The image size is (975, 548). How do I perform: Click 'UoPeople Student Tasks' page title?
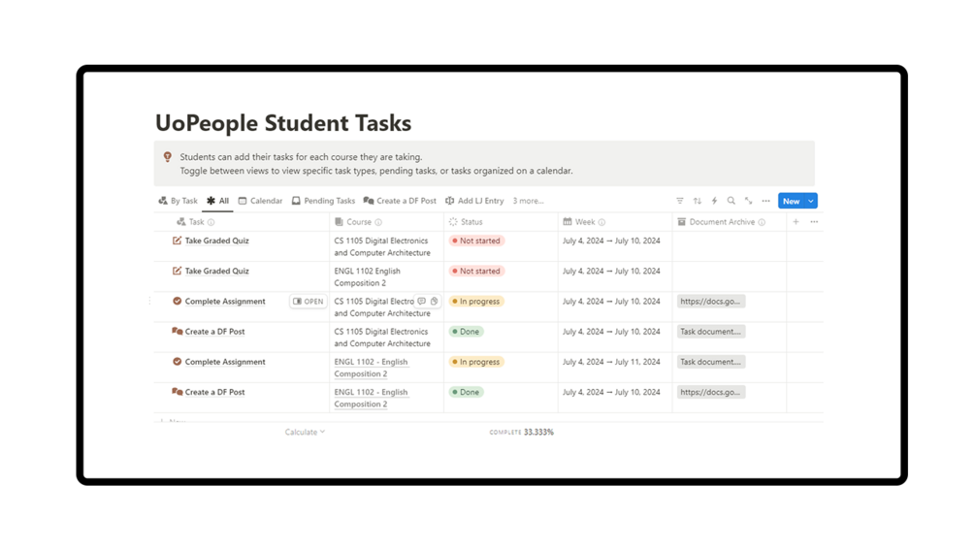click(283, 123)
